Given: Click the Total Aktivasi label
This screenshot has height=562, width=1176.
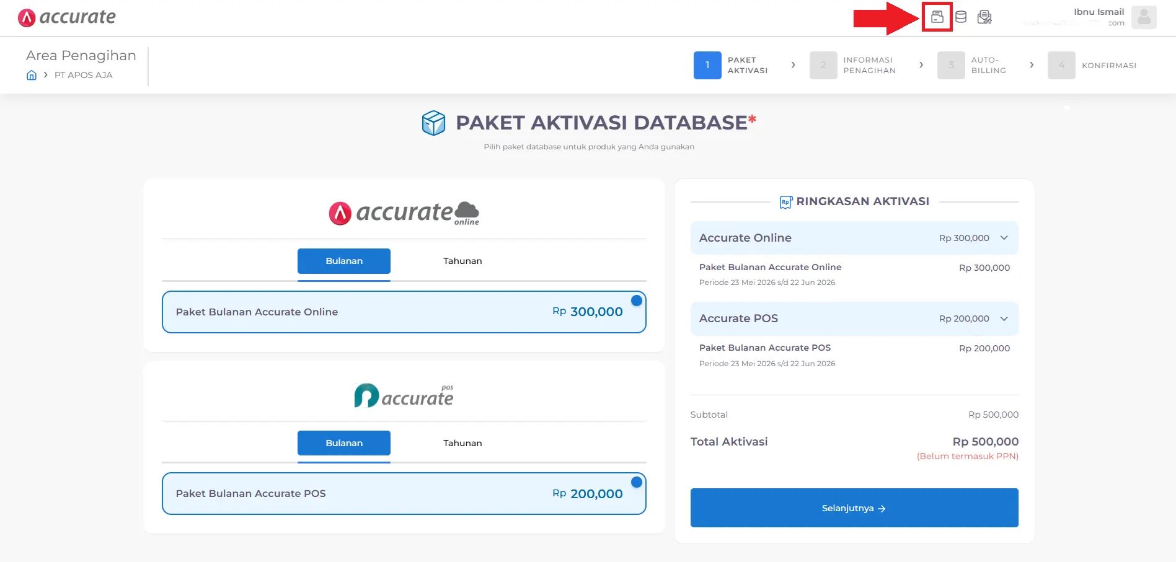Looking at the screenshot, I should tap(729, 442).
